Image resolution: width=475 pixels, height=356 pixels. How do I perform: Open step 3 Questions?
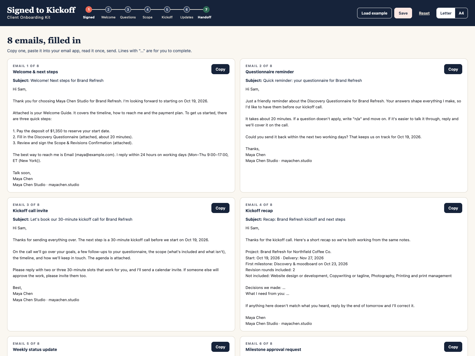[x=128, y=13]
